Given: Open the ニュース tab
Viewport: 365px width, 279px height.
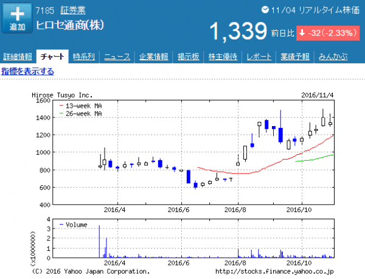Looking at the screenshot, I should tap(117, 57).
